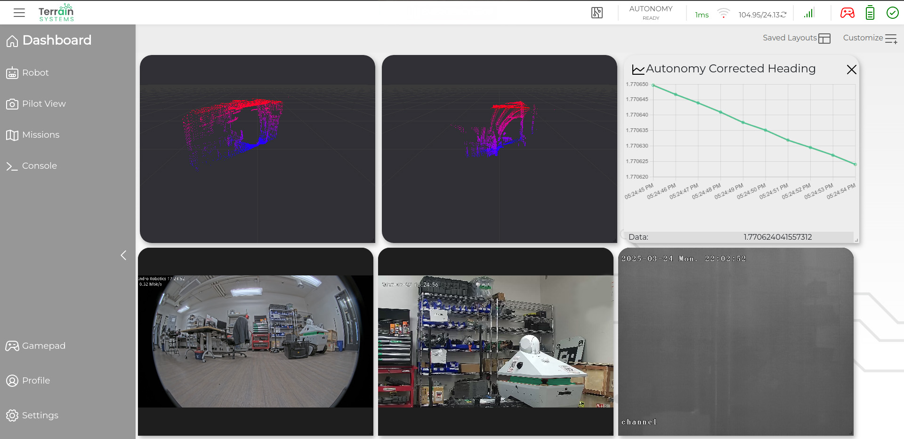Viewport: 904px width, 439px height.
Task: Open the Console terminal
Action: pos(40,165)
